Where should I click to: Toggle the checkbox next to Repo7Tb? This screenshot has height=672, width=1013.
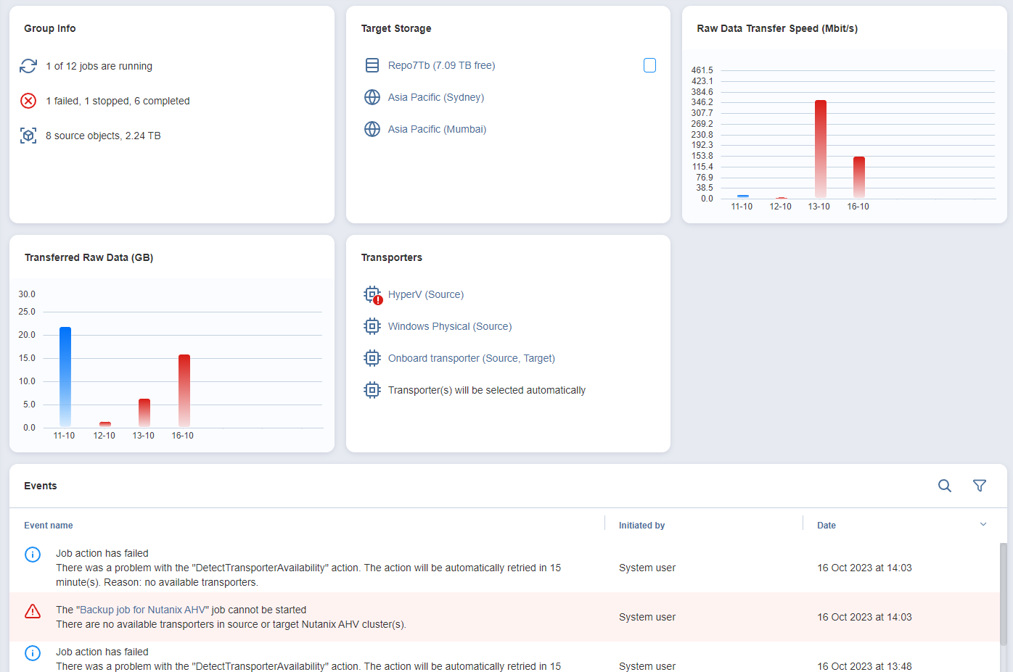pyautogui.click(x=649, y=65)
